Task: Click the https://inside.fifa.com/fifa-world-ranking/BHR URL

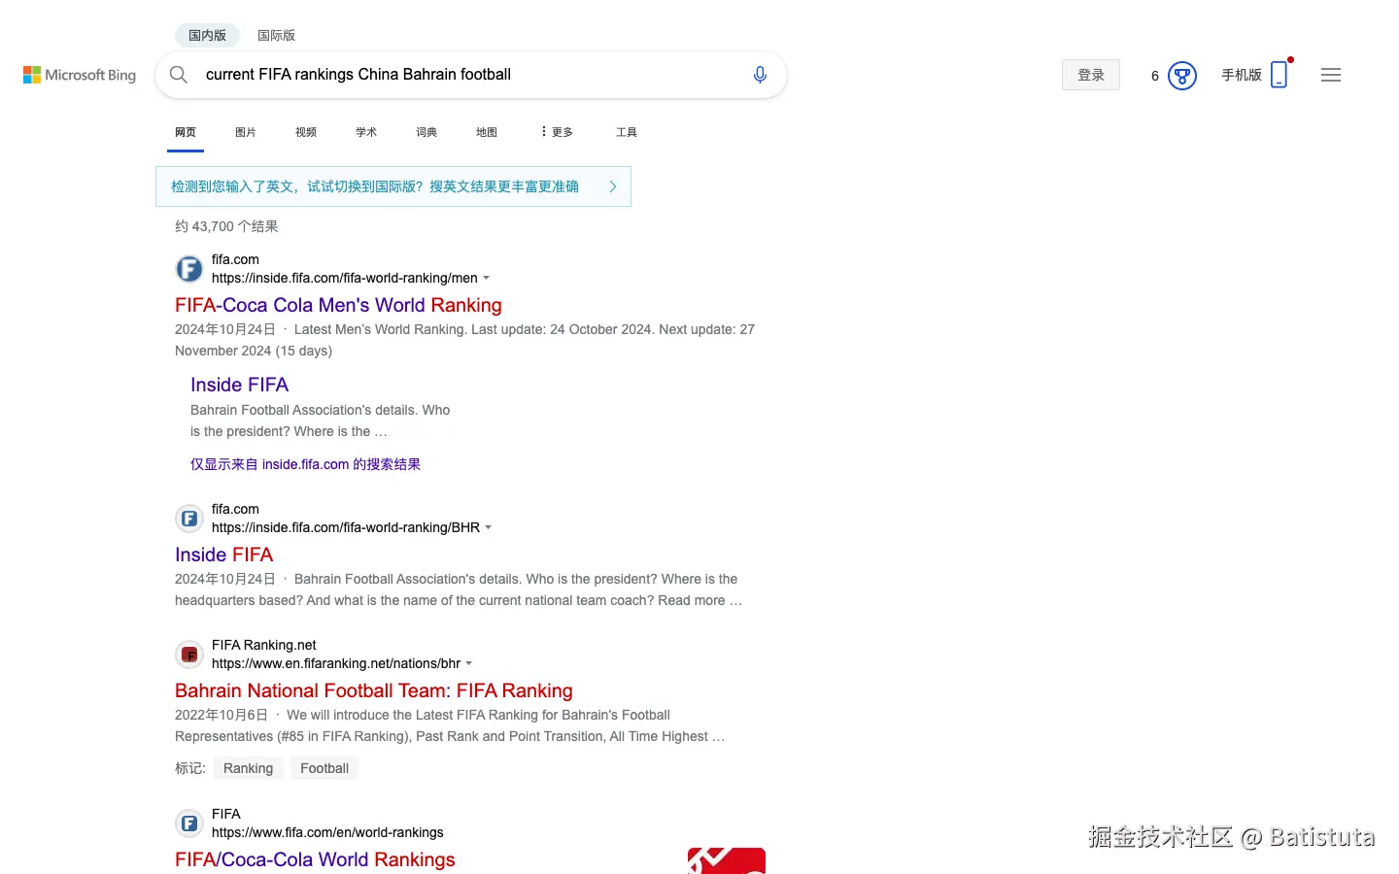Action: tap(346, 527)
